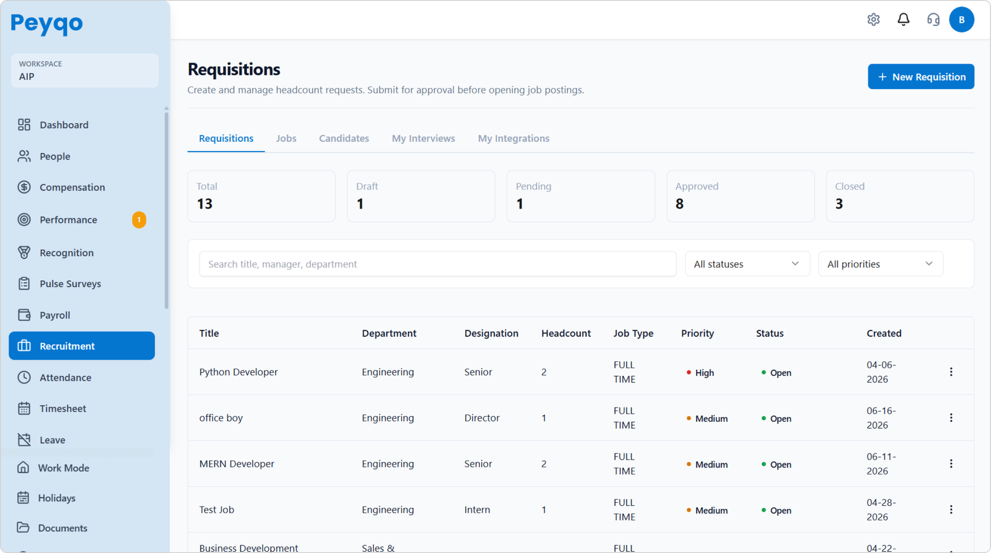Image resolution: width=991 pixels, height=553 pixels.
Task: Open Pulse Surveys in the sidebar
Action: pos(82,284)
